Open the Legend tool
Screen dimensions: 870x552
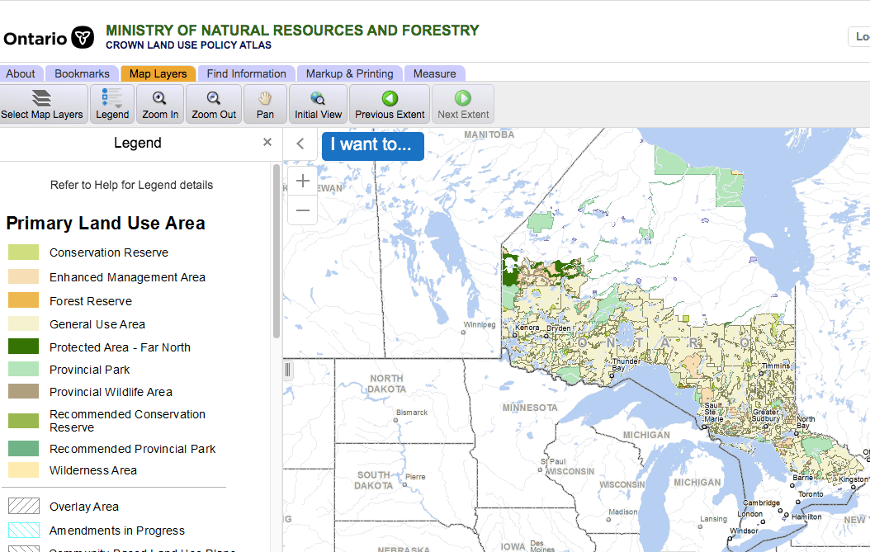click(112, 104)
